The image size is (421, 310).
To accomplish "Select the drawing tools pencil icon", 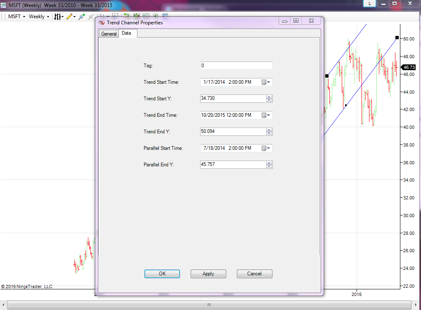I will point(69,17).
